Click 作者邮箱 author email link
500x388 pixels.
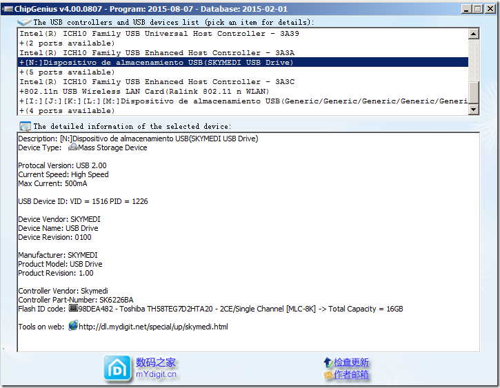coord(351,375)
